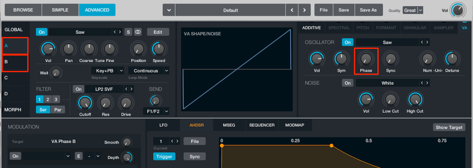
Task: Select next source waveform after Saw
Action: [x=120, y=32]
